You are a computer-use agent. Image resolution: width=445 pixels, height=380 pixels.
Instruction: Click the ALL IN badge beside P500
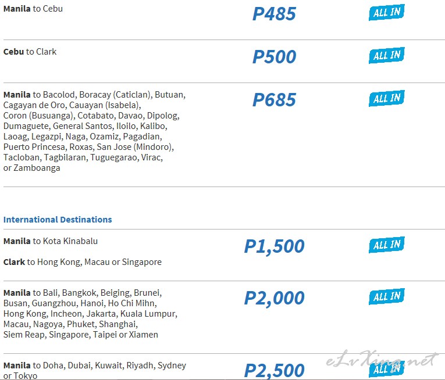tap(386, 56)
